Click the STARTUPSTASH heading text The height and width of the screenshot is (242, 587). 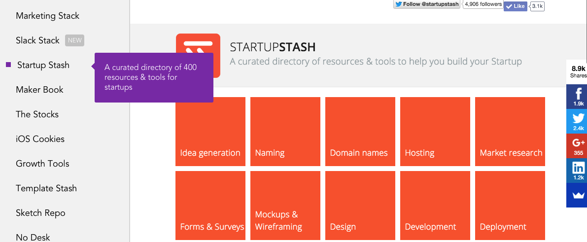(273, 47)
